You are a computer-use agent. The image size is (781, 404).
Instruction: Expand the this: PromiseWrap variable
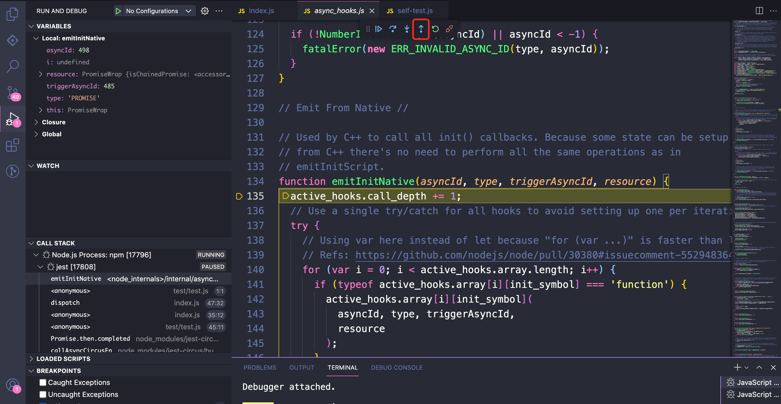(x=40, y=110)
